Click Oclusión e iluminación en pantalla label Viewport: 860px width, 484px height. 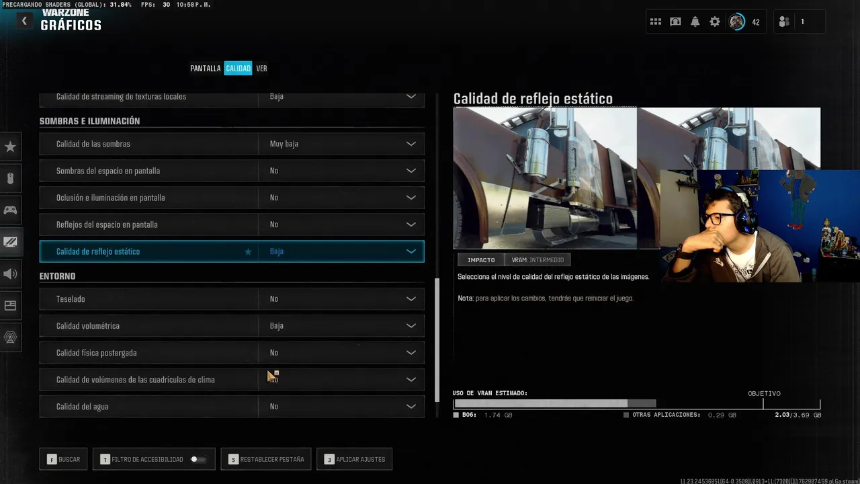click(111, 198)
